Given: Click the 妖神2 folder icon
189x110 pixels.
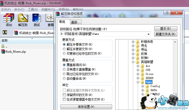Looking at the screenshot, I should click(138, 58).
